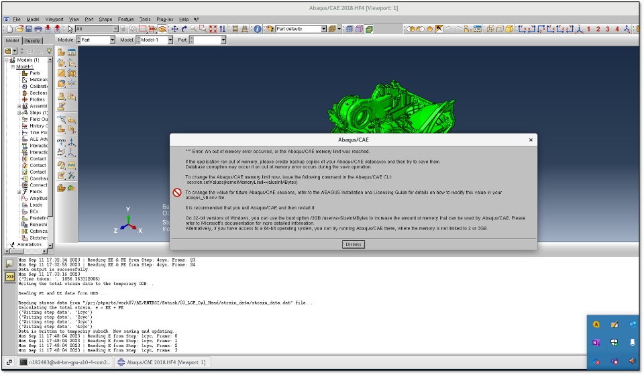Select Annotations in the model tree

29,244
